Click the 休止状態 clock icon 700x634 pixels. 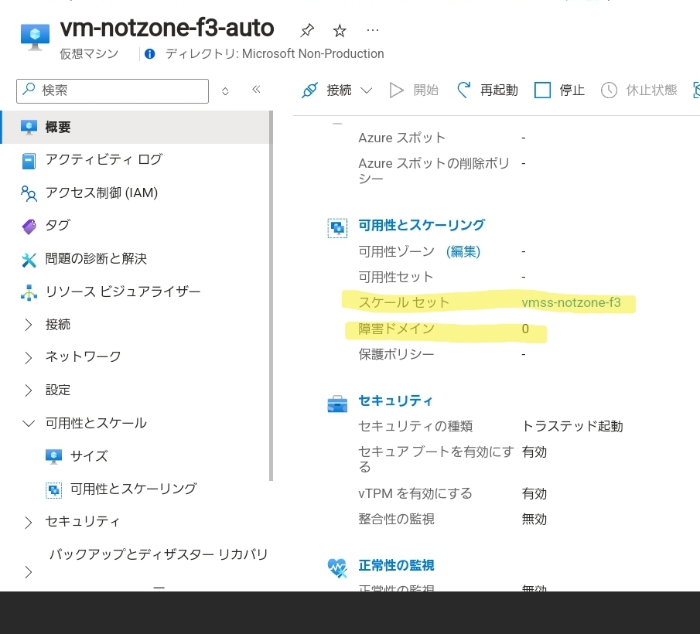[609, 90]
